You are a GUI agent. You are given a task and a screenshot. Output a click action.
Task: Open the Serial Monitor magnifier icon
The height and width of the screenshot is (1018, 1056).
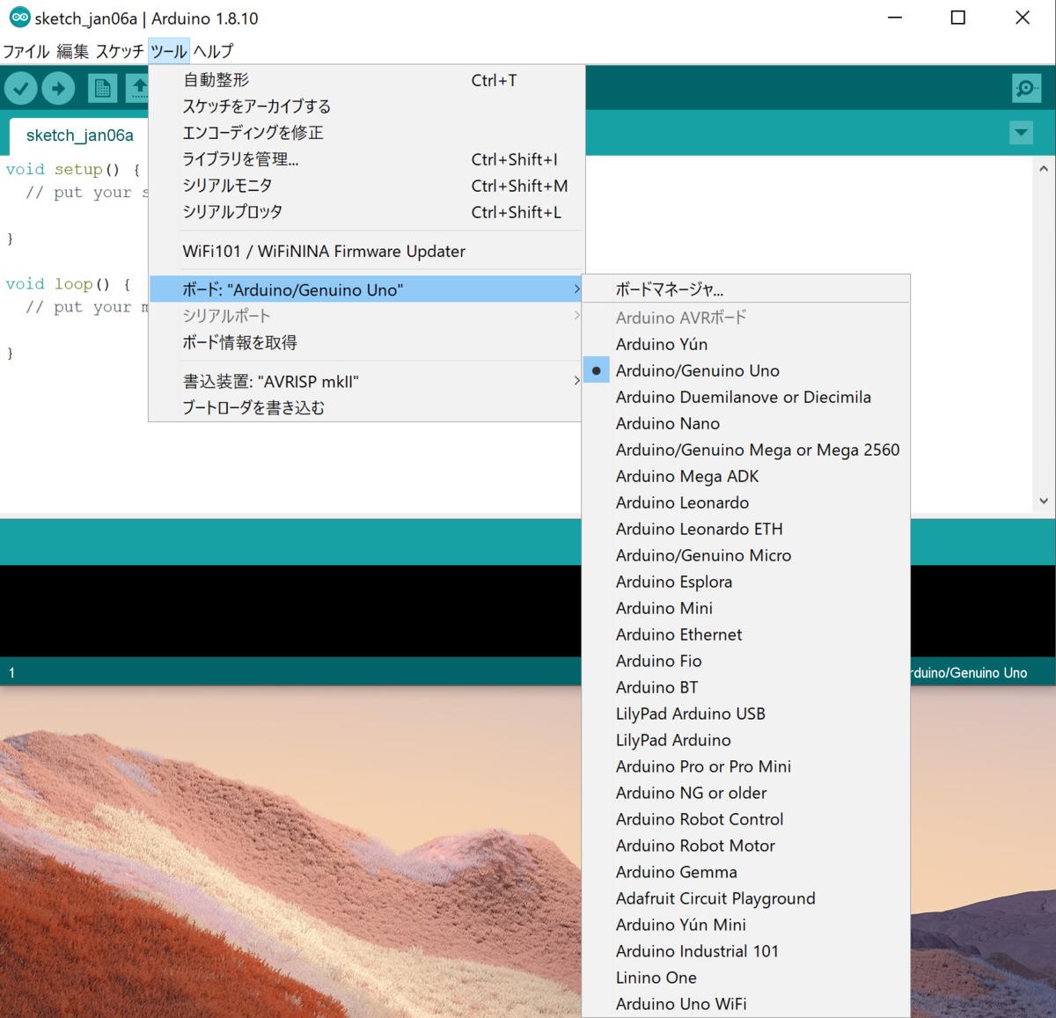(1026, 88)
